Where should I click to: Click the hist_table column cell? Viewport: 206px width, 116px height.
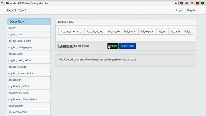pos(175,32)
